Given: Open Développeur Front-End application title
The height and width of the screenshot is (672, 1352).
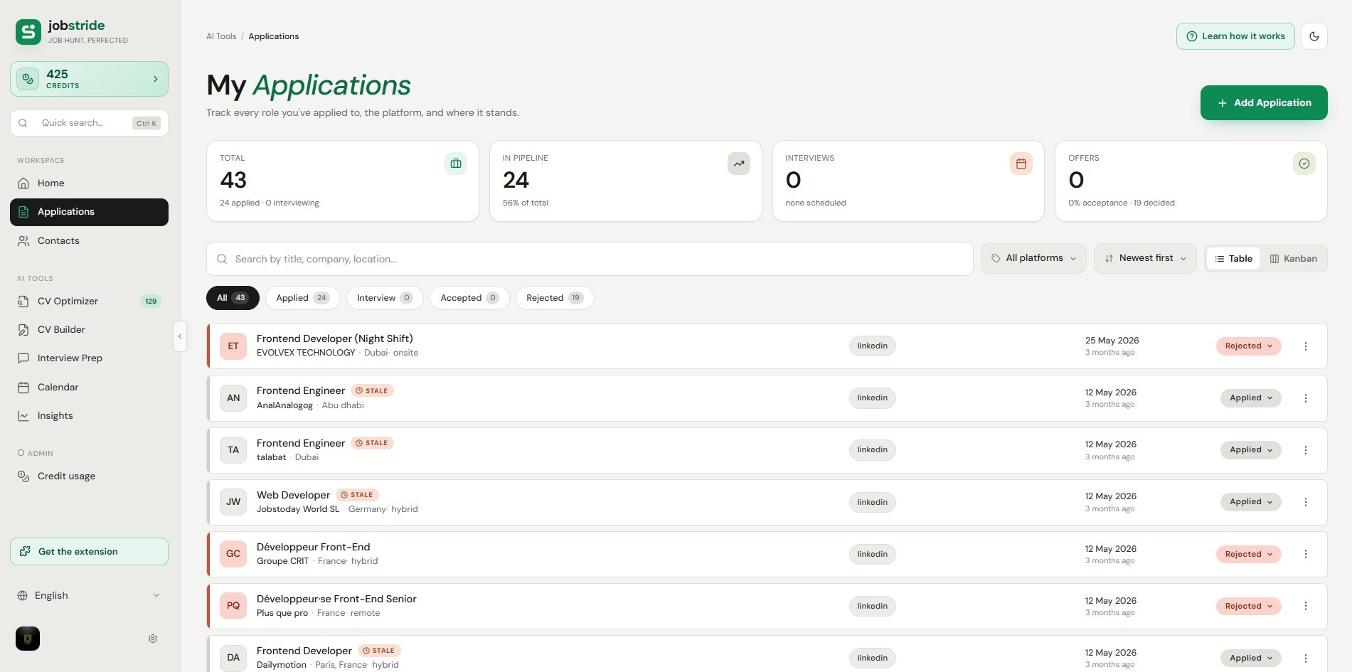Looking at the screenshot, I should 313,547.
